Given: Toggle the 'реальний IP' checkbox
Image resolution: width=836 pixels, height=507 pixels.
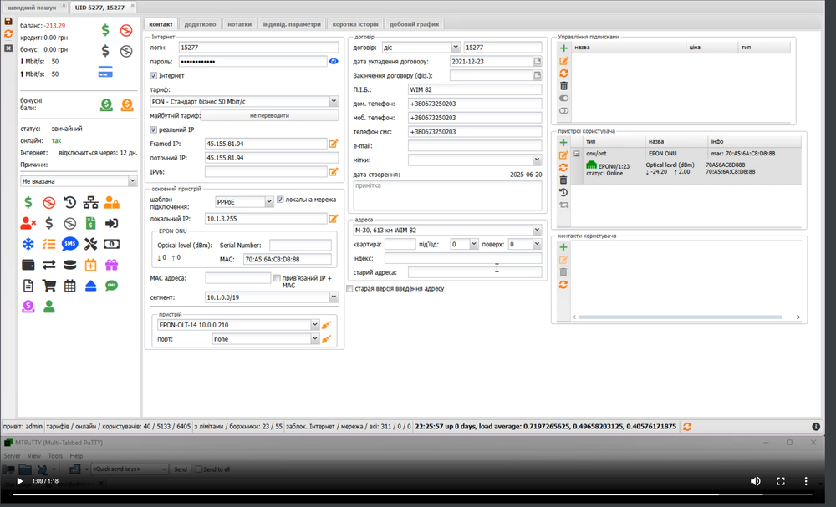Looking at the screenshot, I should click(x=153, y=130).
